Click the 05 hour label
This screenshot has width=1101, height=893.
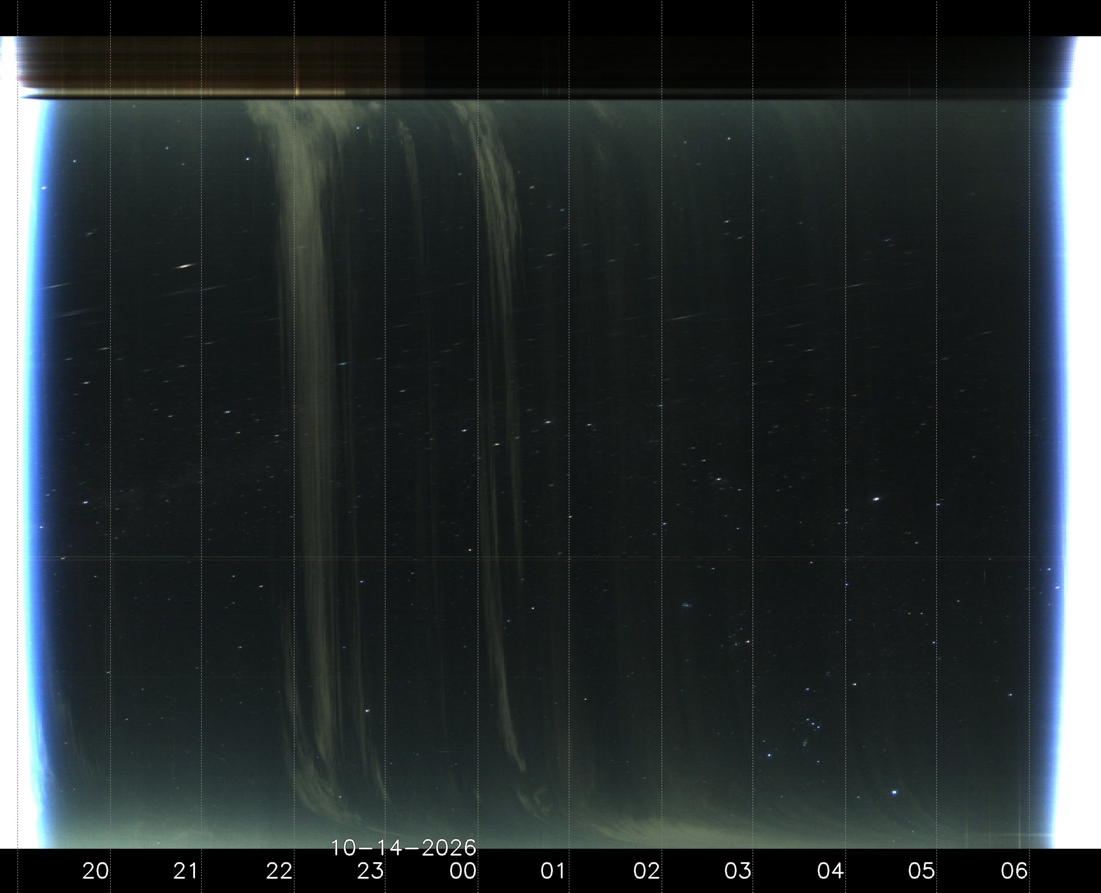point(922,871)
